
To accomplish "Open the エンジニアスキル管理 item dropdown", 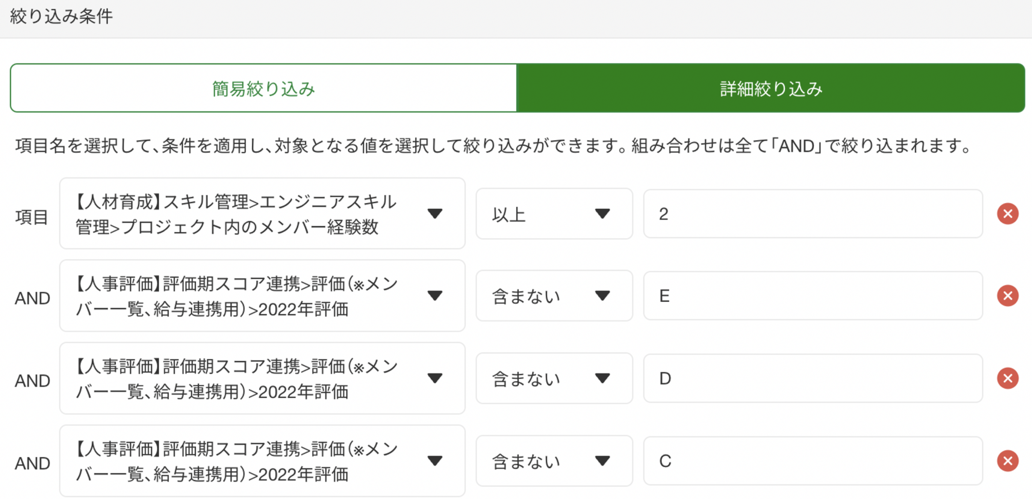I will 262,214.
